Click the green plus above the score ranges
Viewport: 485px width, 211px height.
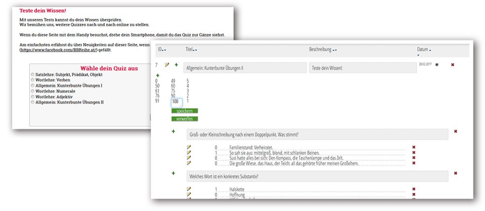click(x=158, y=75)
